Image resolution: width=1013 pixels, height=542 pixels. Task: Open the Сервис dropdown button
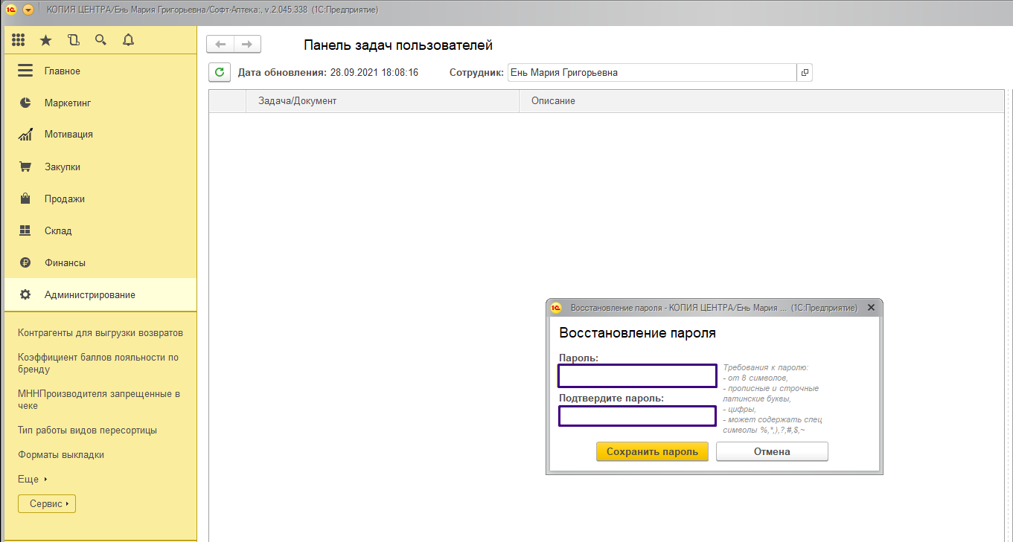click(x=47, y=504)
